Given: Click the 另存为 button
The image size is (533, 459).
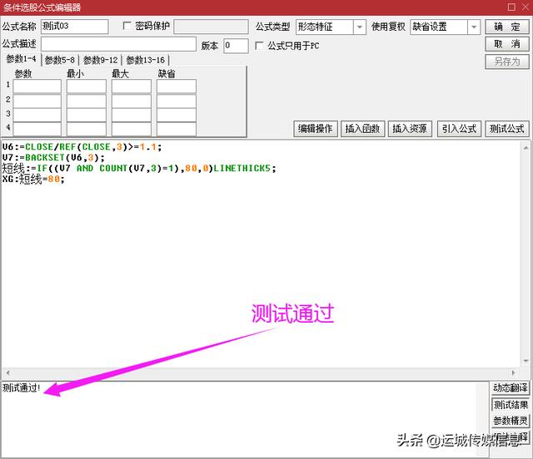Looking at the screenshot, I should pos(507,62).
